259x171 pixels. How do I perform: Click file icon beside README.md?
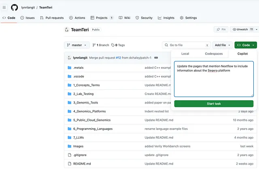coord(70,164)
